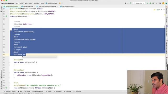Open the editor tabs more-options menu
Viewport: 168px width, 94px height.
[164, 7]
